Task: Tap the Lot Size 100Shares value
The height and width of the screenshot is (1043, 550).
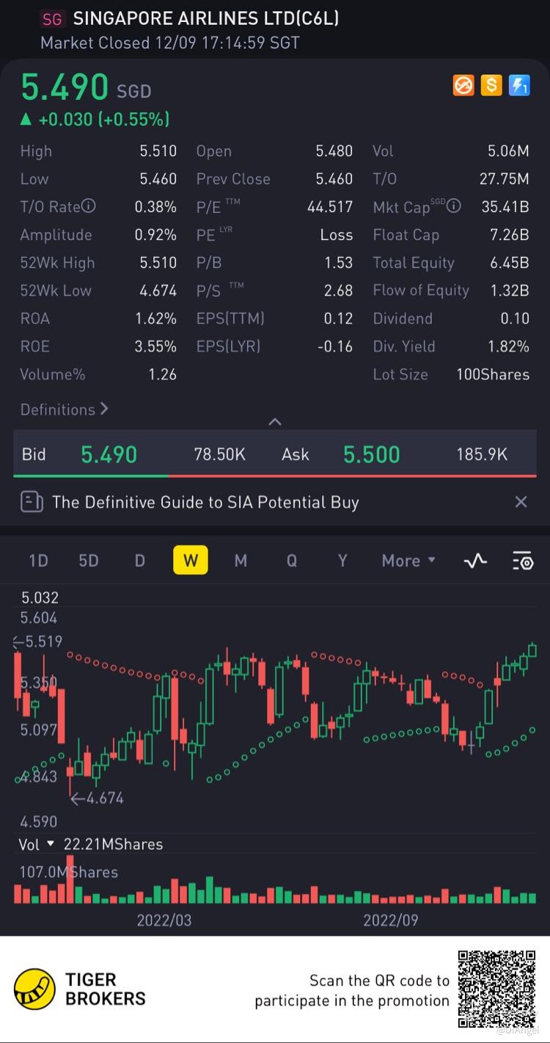Action: [x=493, y=374]
